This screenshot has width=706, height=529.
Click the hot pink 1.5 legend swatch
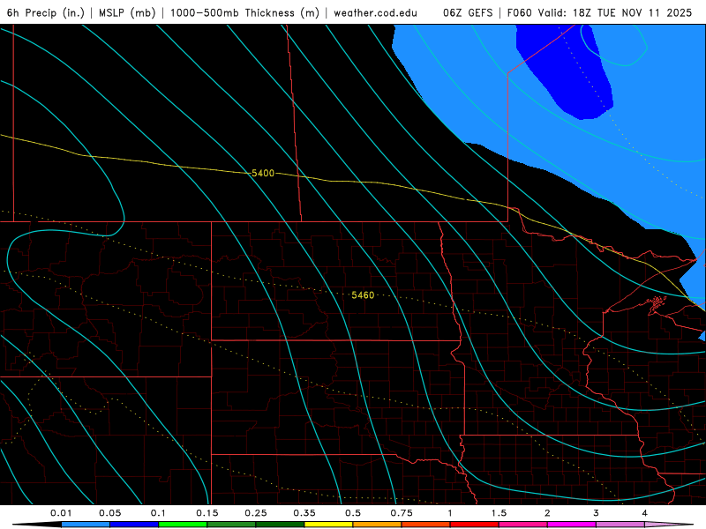pos(523,525)
